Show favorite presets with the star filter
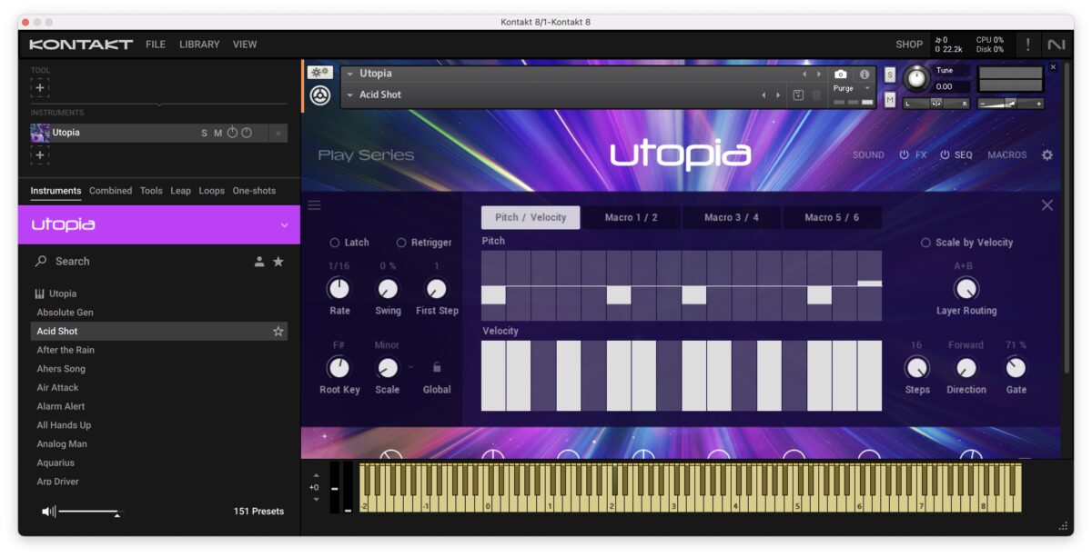This screenshot has height=557, width=1092. (278, 262)
